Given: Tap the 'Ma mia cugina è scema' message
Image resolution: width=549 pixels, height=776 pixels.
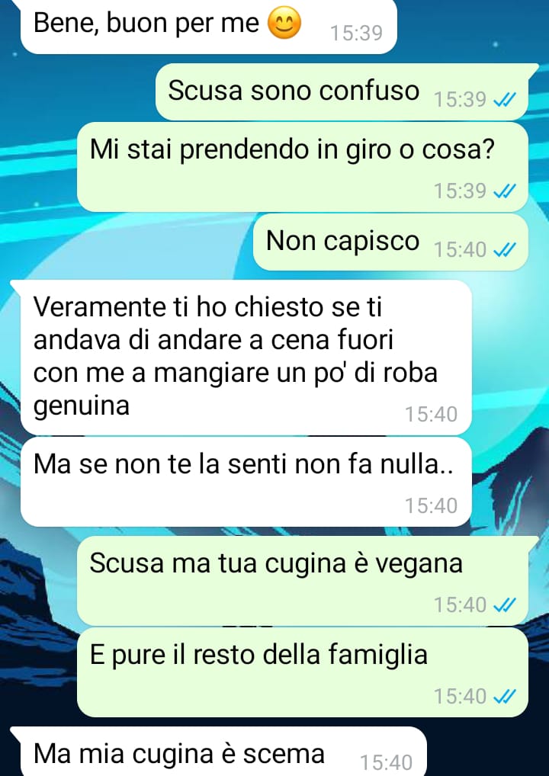Looking at the screenshot, I should [x=218, y=752].
